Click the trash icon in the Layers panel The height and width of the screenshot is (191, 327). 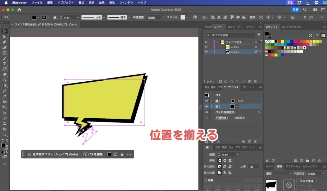point(255,81)
